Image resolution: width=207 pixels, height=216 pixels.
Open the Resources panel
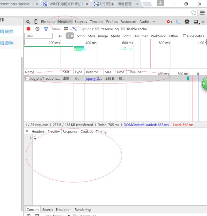(x=128, y=22)
